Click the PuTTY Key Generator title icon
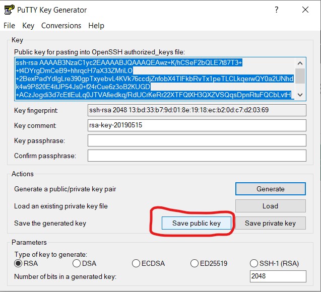The height and width of the screenshot is (292, 321). point(9,10)
